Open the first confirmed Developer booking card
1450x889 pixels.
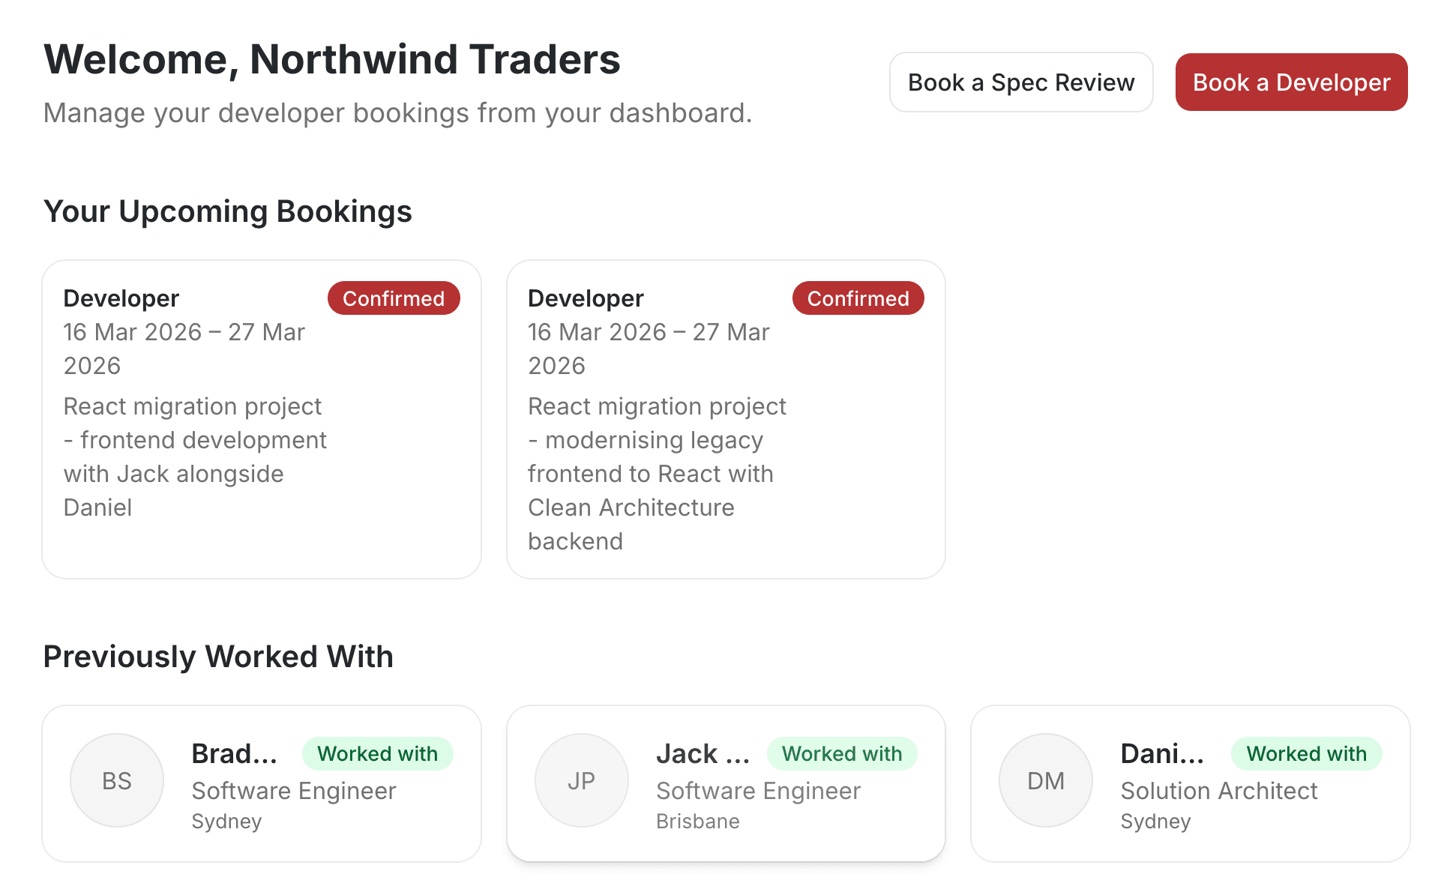click(x=261, y=418)
